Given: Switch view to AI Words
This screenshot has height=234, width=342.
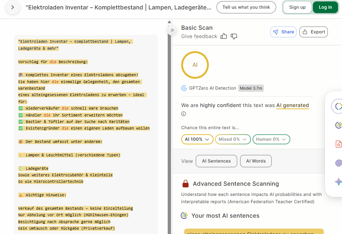Looking at the screenshot, I should (x=256, y=161).
